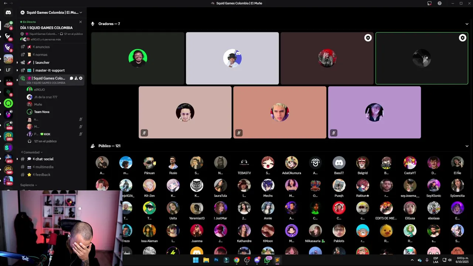473x266 pixels.
Task: Select the light gray speaker tile
Action: coord(232,58)
